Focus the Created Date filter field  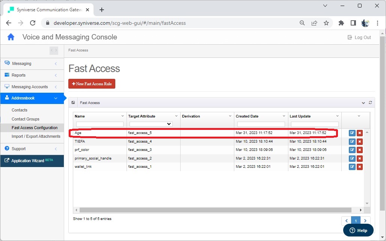(x=261, y=124)
